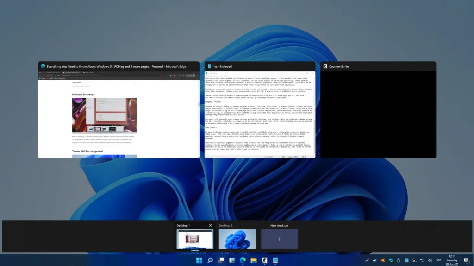
Task: Open File Explorer folder icon on taskbar
Action: 254,260
